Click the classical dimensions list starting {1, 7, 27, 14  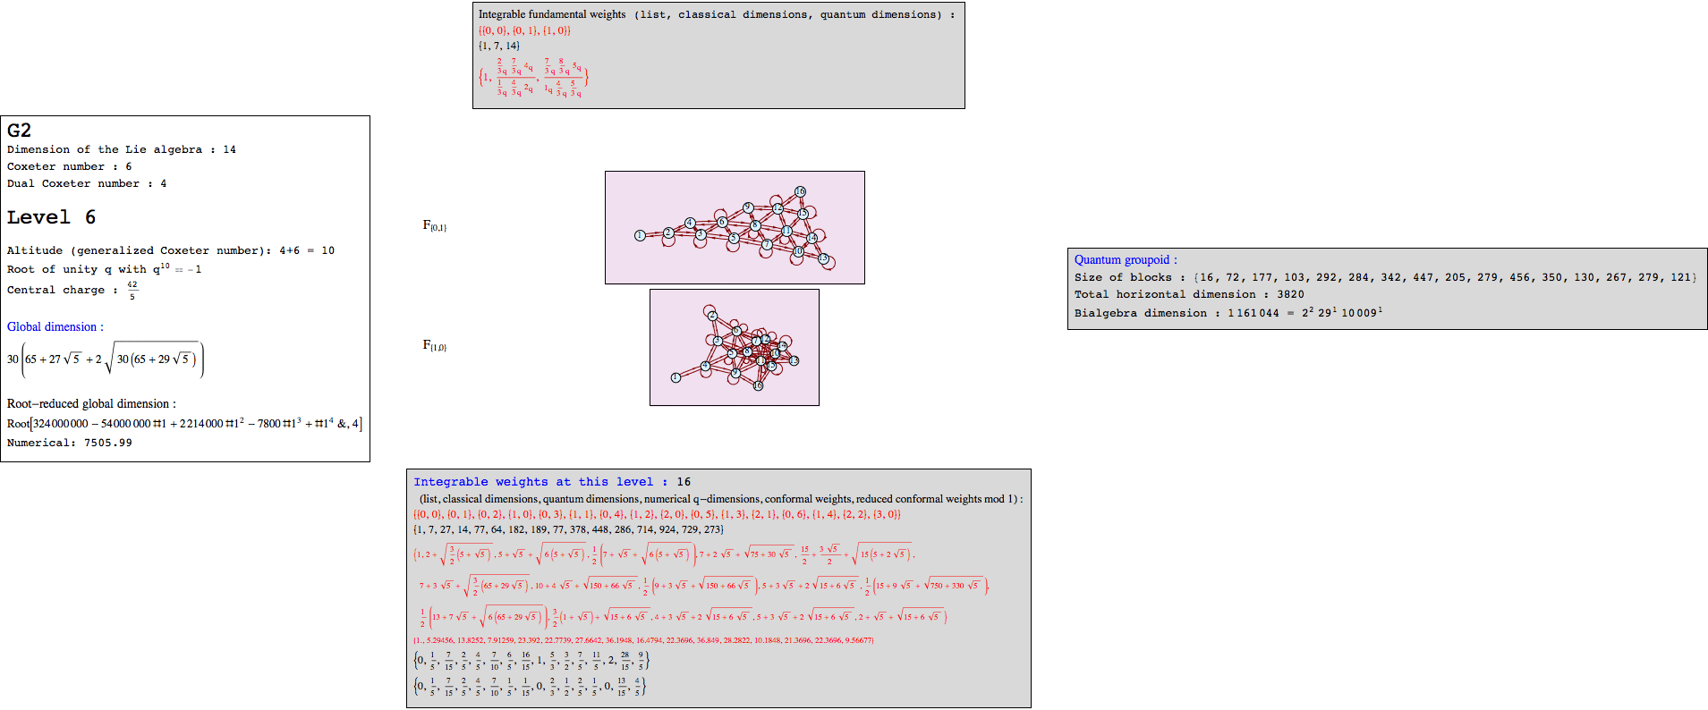click(x=568, y=529)
